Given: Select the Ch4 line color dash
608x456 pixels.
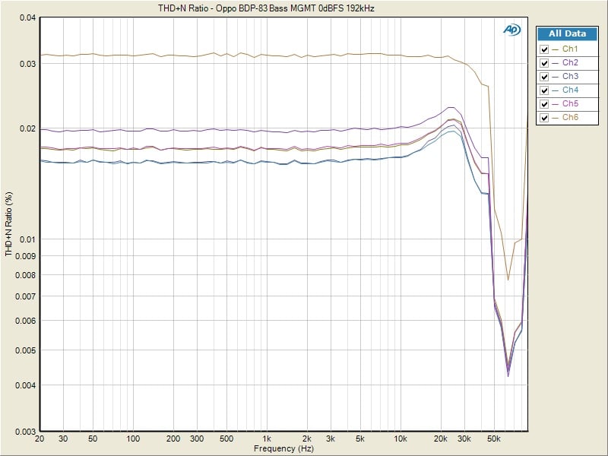Looking at the screenshot, I should coord(556,90).
